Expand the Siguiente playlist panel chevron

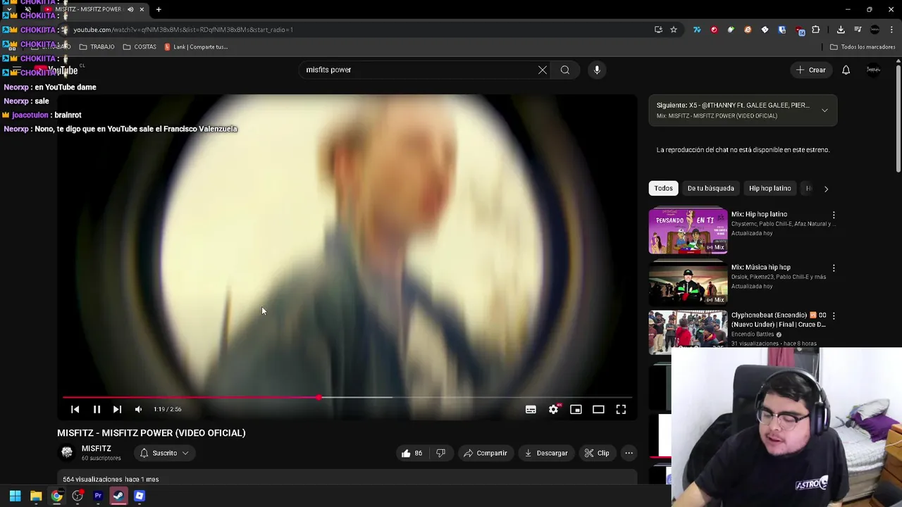[x=824, y=110]
